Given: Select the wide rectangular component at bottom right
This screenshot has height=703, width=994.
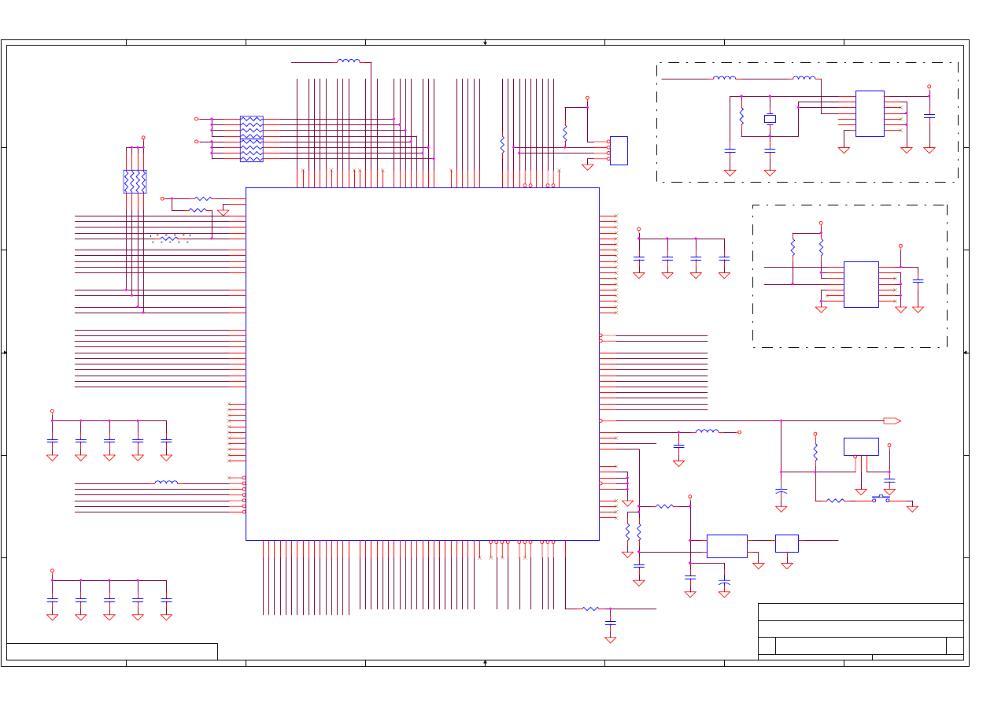Looking at the screenshot, I should click(726, 546).
